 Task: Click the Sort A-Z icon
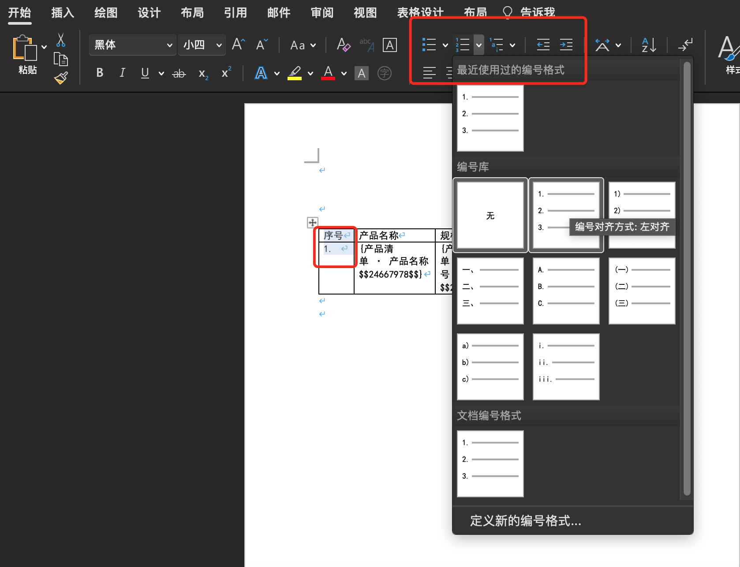click(x=649, y=45)
